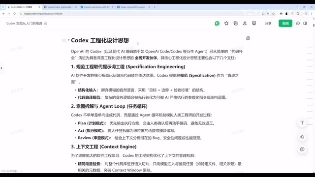
Task: Click heading 1. 规范工程取代提示词工程
Action: (128, 67)
